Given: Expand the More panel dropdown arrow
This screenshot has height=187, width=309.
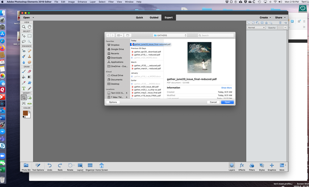Looking at the screenshot, I should 285,165.
